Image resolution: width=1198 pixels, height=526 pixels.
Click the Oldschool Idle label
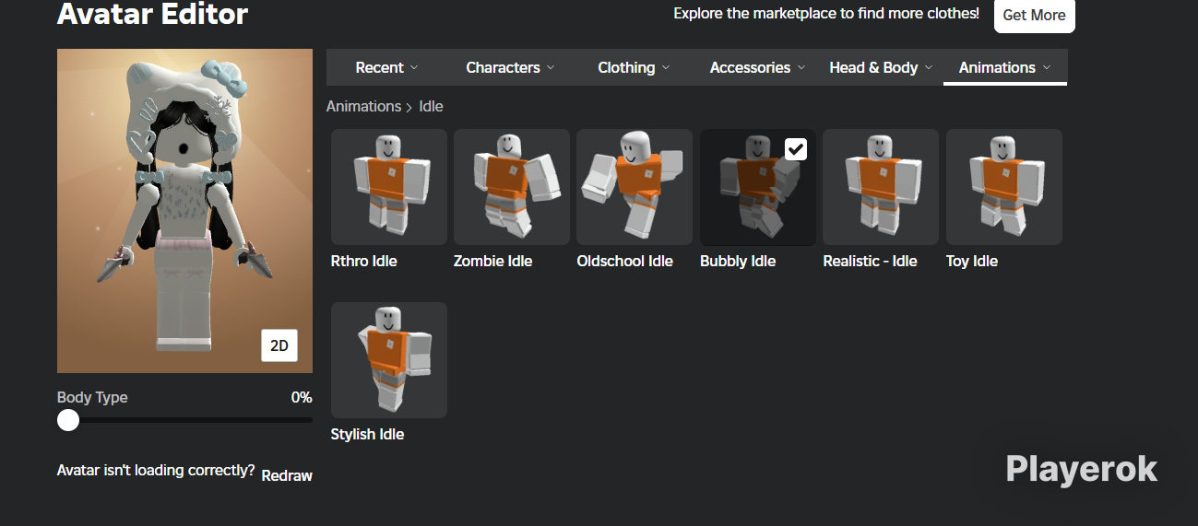click(x=625, y=261)
